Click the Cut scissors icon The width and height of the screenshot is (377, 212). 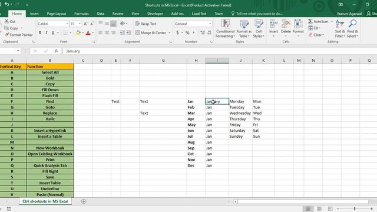coord(6,21)
